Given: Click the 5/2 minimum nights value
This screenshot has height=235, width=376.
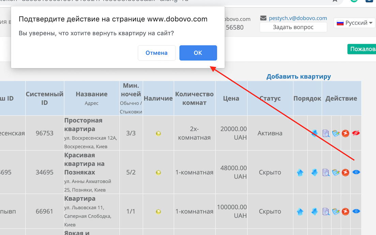Looking at the screenshot, I should point(131,172).
